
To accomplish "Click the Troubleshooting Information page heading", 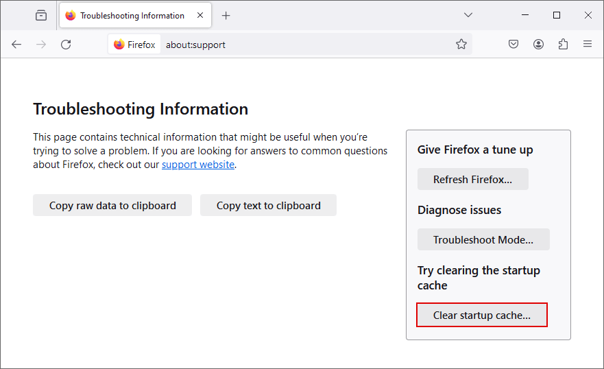I will (x=141, y=109).
